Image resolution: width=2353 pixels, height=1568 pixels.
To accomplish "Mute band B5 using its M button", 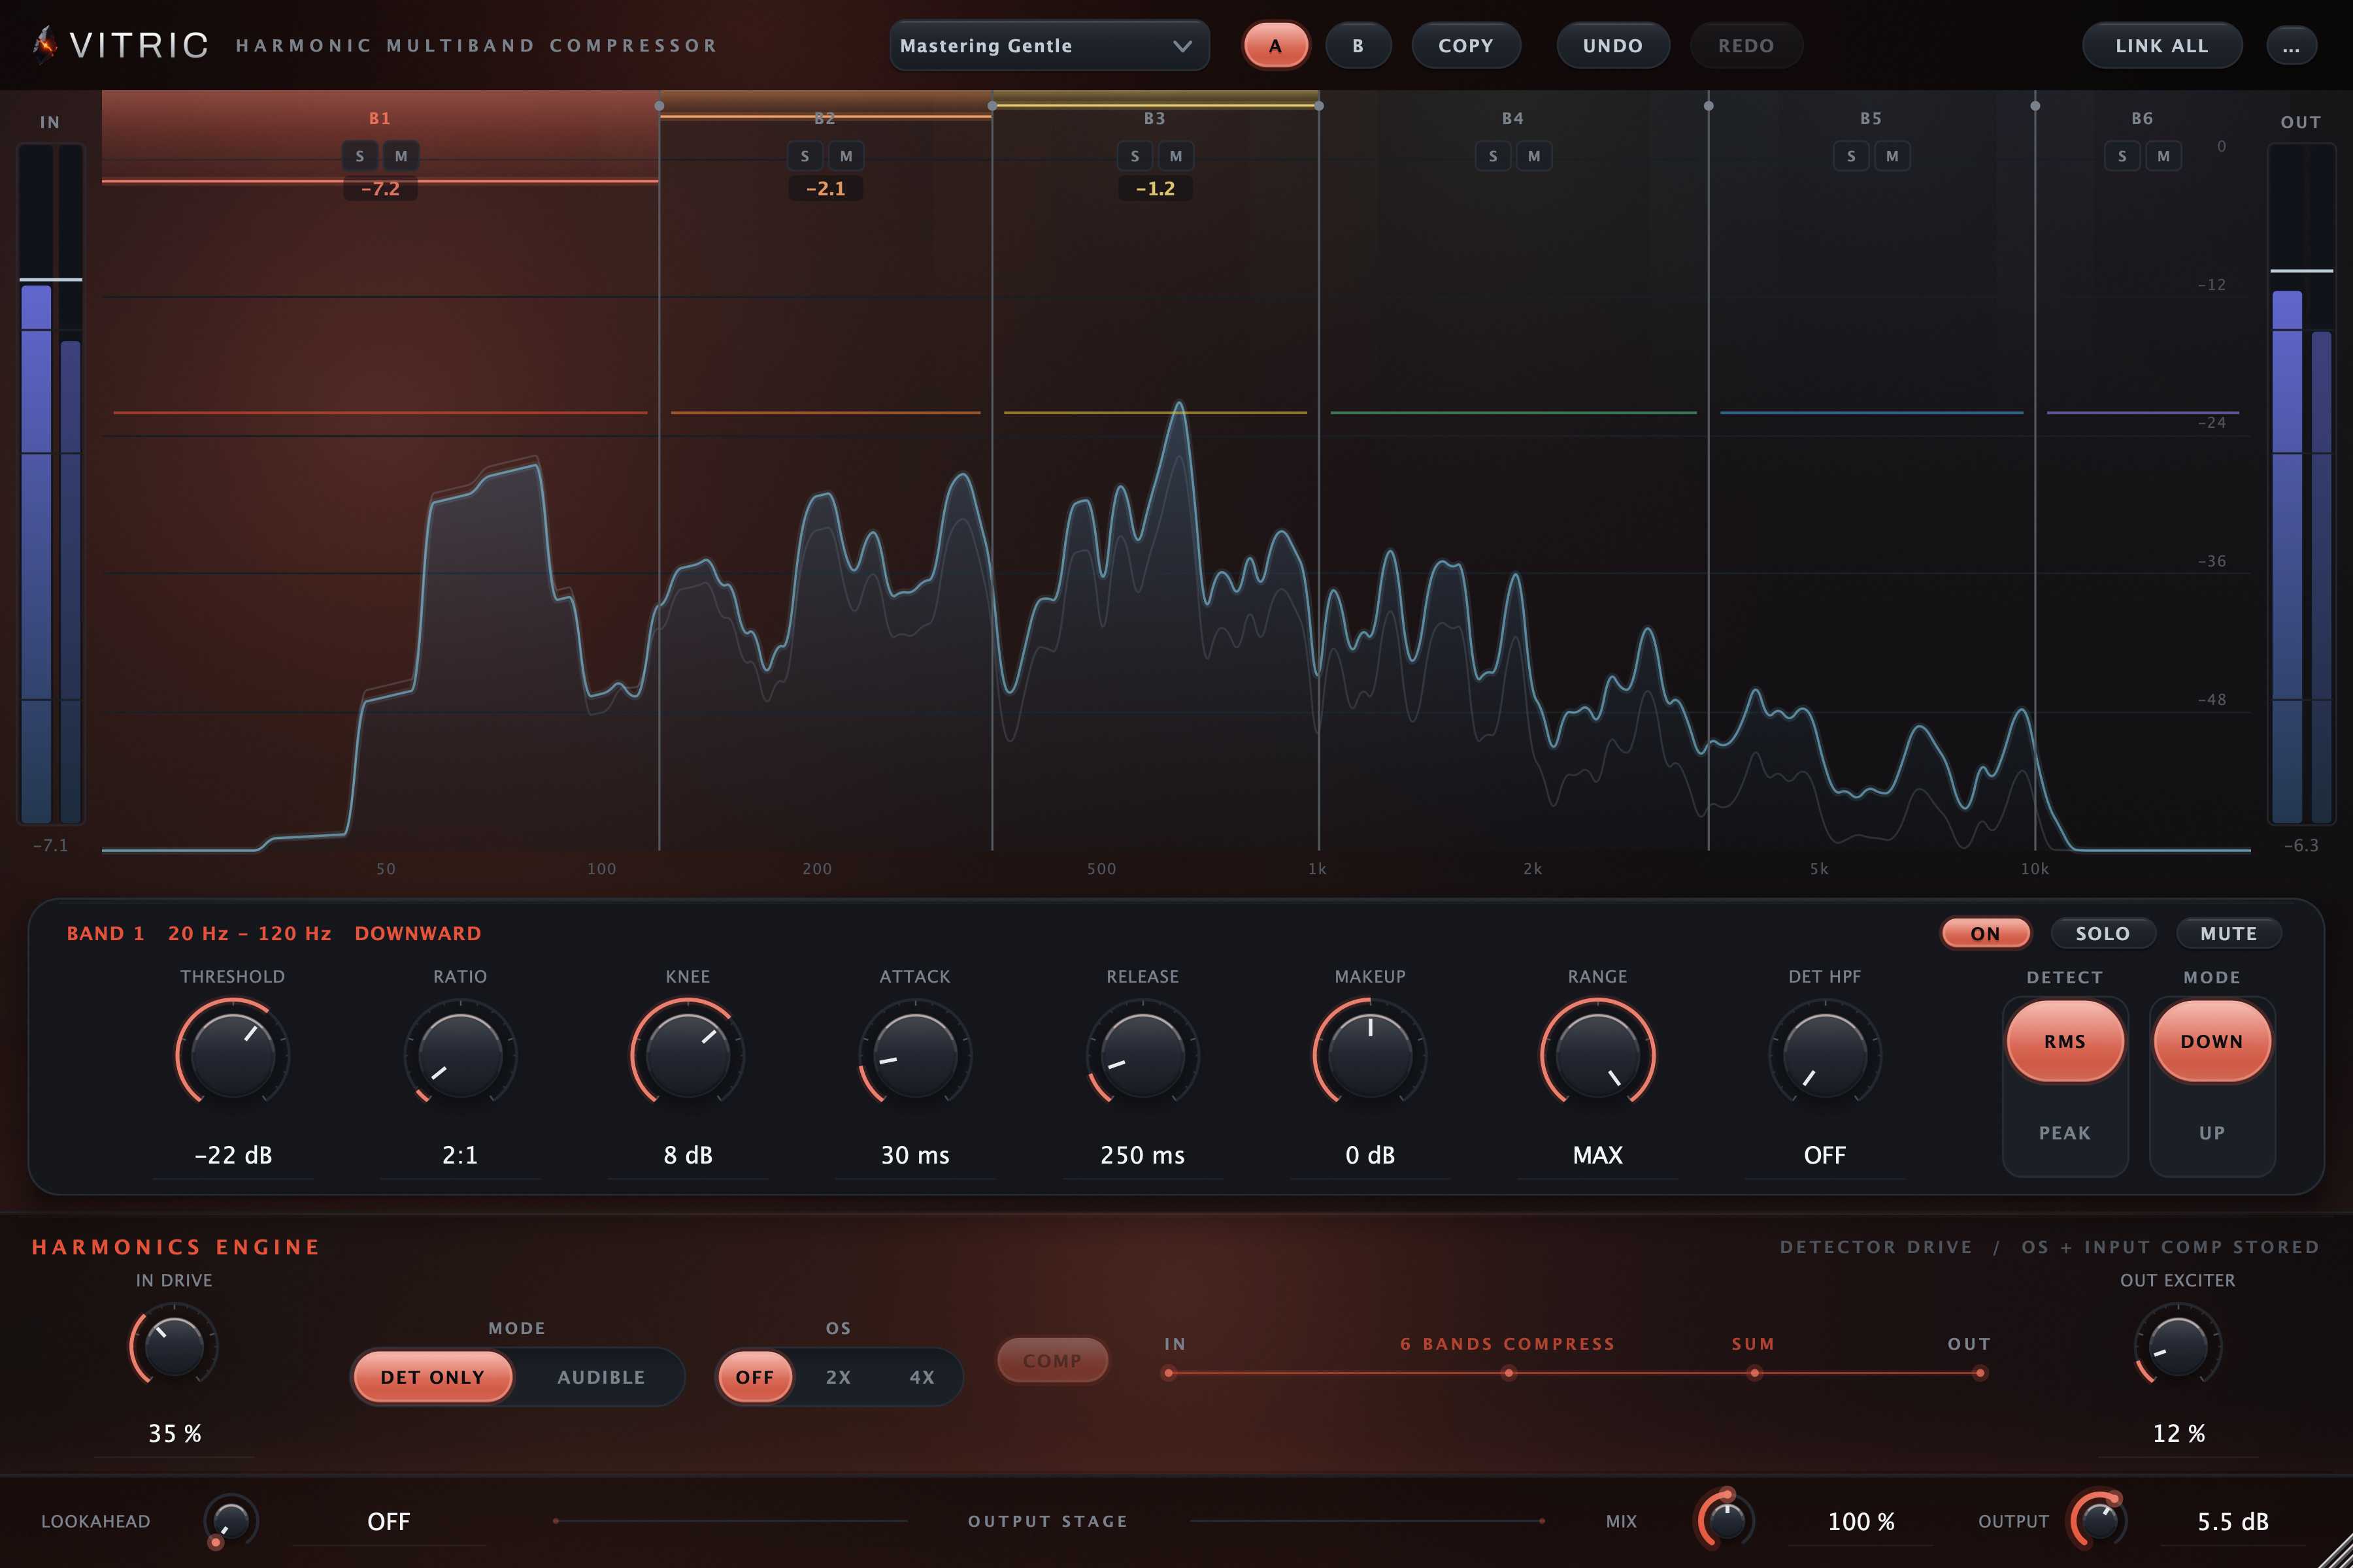I will coord(1892,156).
